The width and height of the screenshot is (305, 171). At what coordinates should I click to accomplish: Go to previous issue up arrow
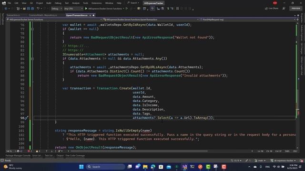point(47,151)
